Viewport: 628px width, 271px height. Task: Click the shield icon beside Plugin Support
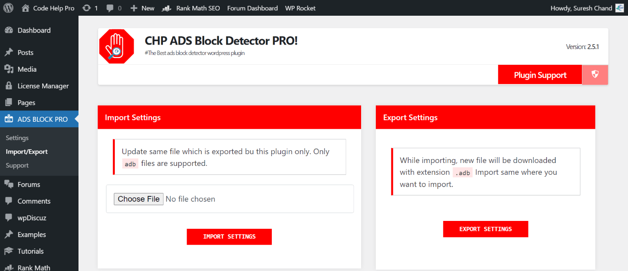(595, 75)
